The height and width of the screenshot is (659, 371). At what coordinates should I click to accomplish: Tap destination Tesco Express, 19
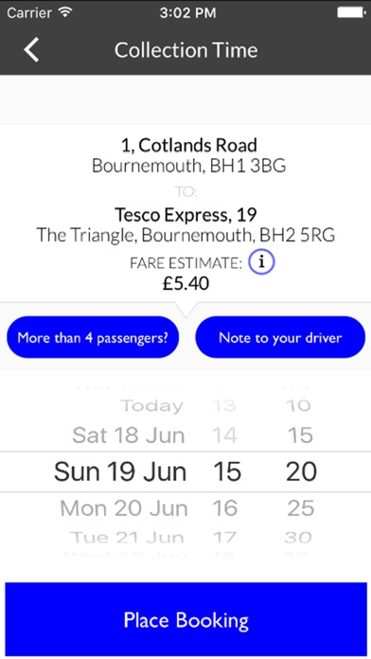(x=185, y=215)
